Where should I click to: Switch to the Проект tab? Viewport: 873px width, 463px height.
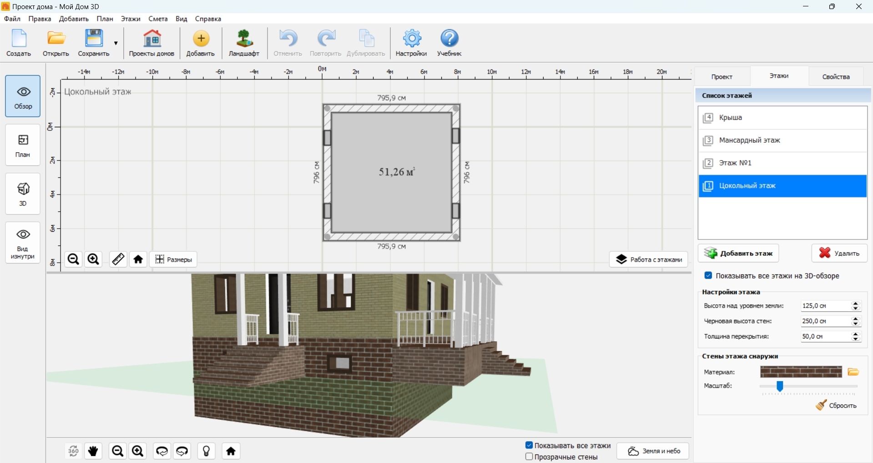[x=722, y=76]
